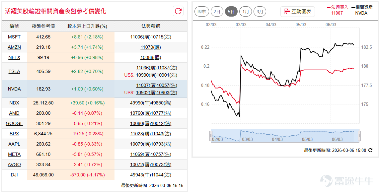Image resolution: width=380 pixels, height=193 pixels.
Task: Select the 2日 chart period
Action: (x=217, y=12)
